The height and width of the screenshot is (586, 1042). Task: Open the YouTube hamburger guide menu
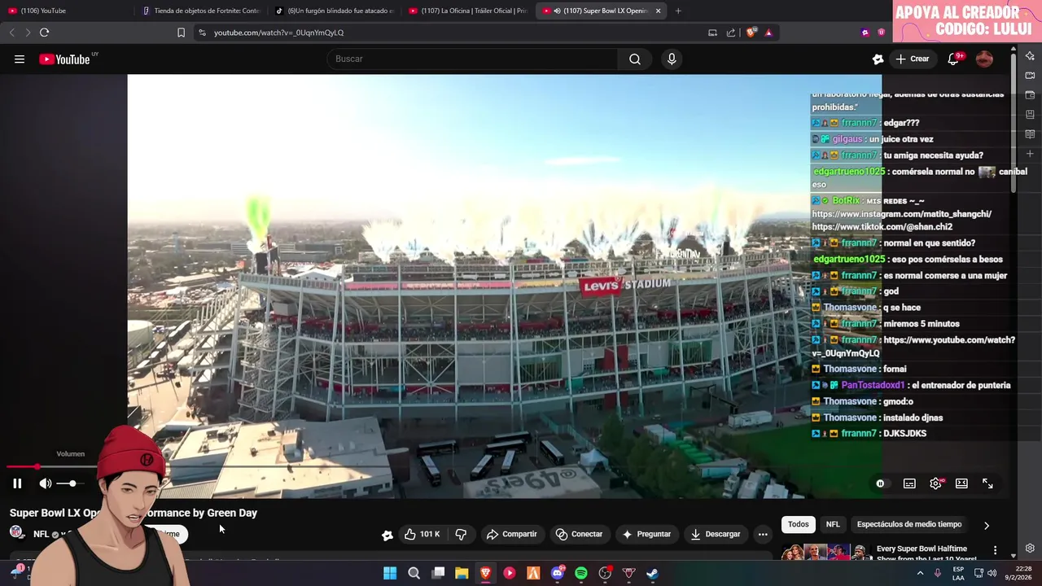20,59
